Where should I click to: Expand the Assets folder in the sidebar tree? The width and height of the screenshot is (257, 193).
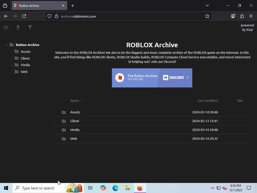[11, 52]
